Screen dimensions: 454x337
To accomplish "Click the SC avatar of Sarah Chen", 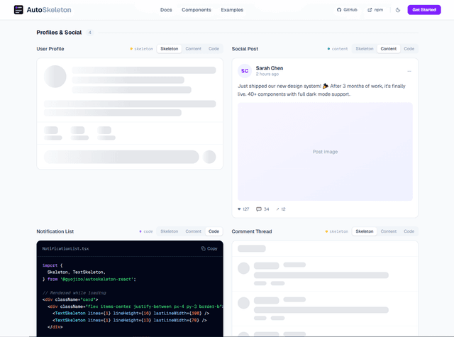I will (245, 71).
